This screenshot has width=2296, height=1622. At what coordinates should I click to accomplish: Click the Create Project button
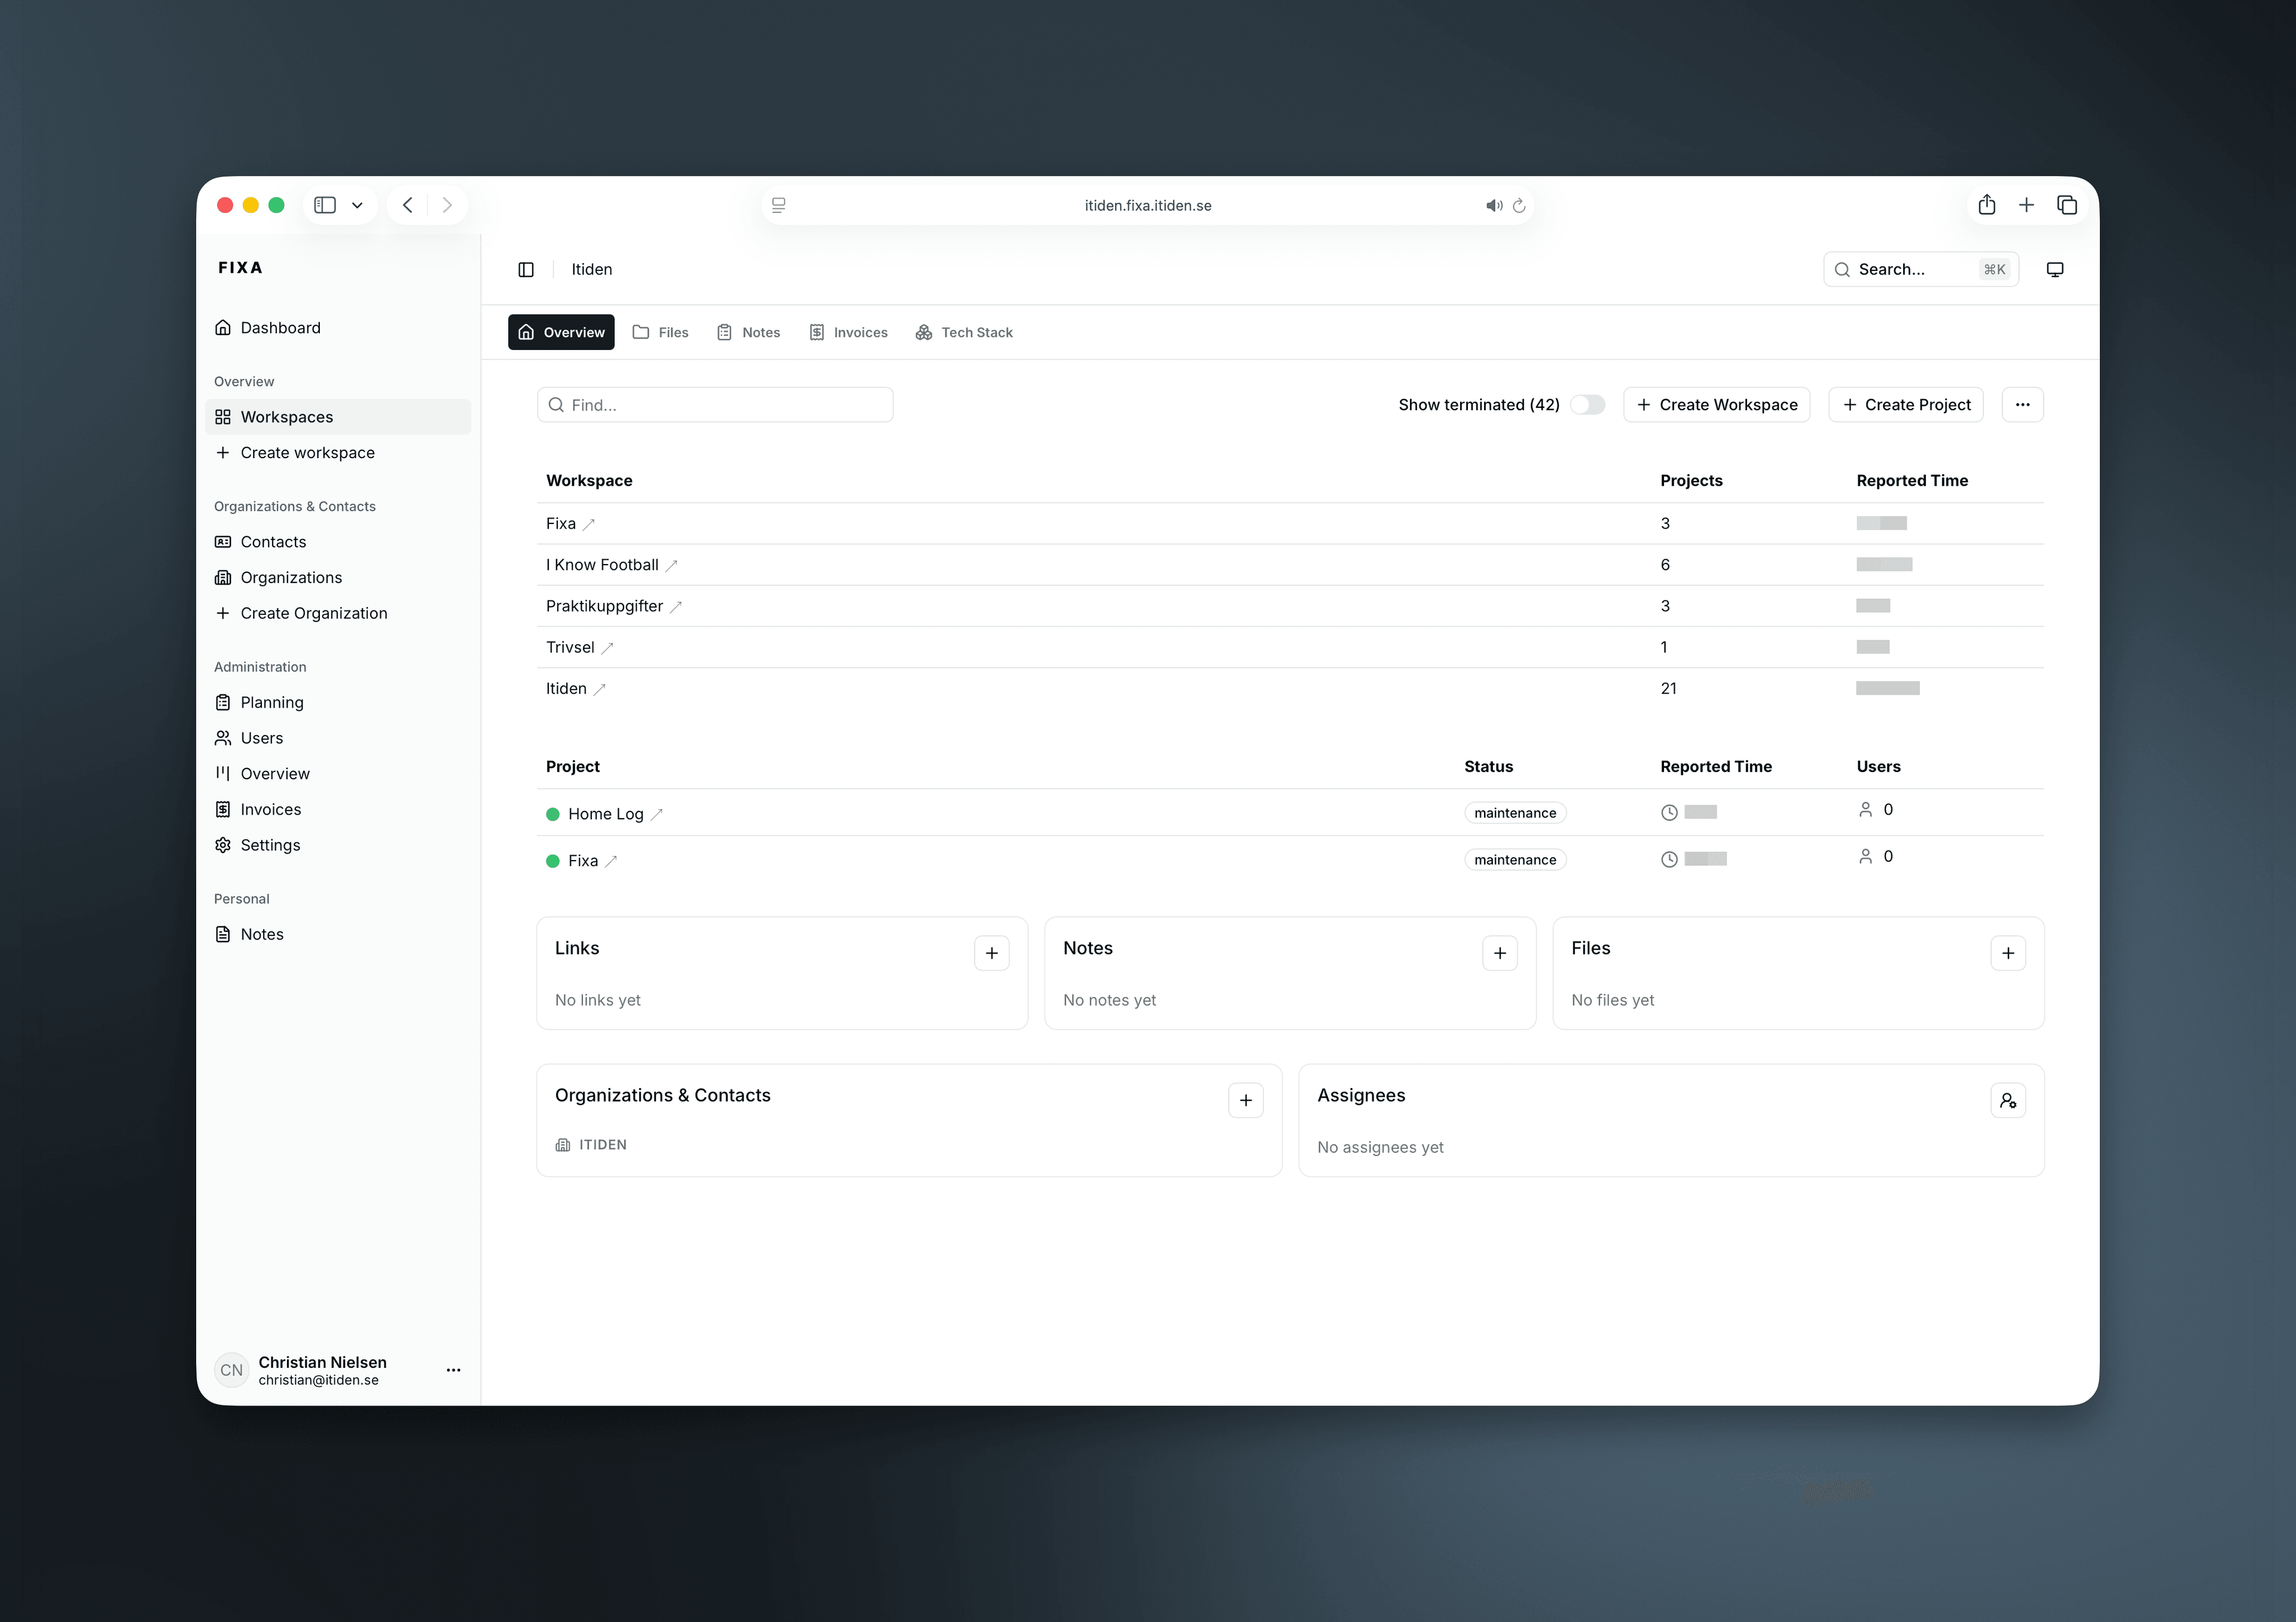point(1906,405)
